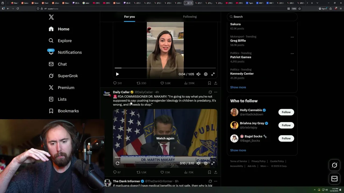Open more options on Daily Caller post
This screenshot has height=193, width=344.
click(x=216, y=92)
